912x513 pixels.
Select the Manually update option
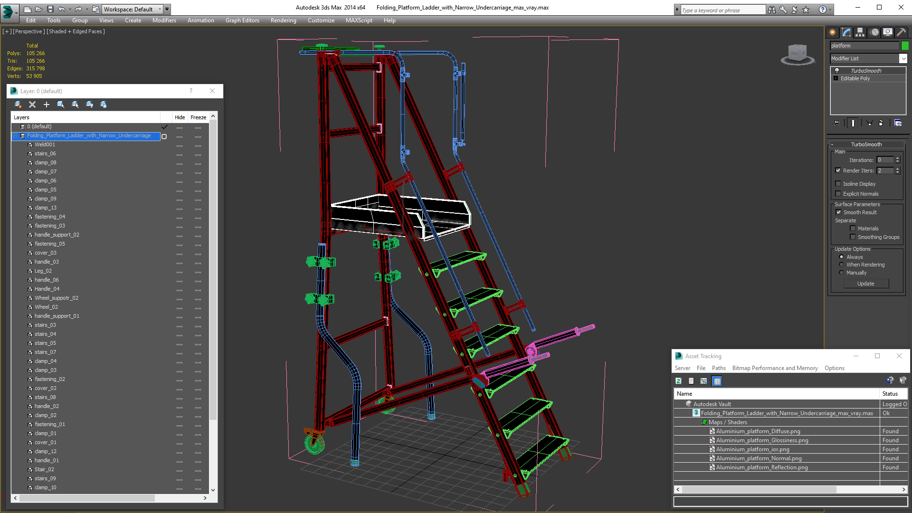[841, 273]
